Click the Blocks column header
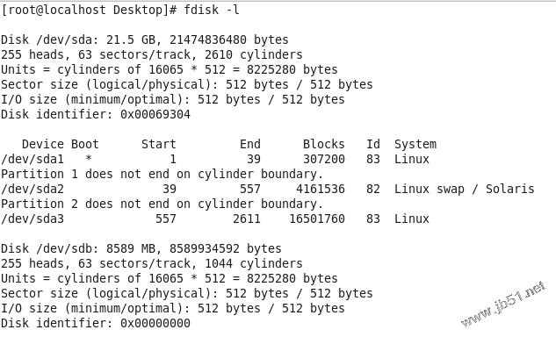556x337 pixels. coord(323,144)
